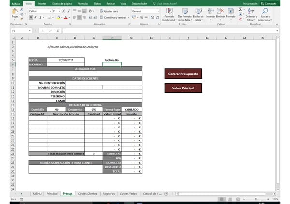Expand the formula bar
Image resolution: width=290 pixels, height=204 pixels.
point(277,31)
